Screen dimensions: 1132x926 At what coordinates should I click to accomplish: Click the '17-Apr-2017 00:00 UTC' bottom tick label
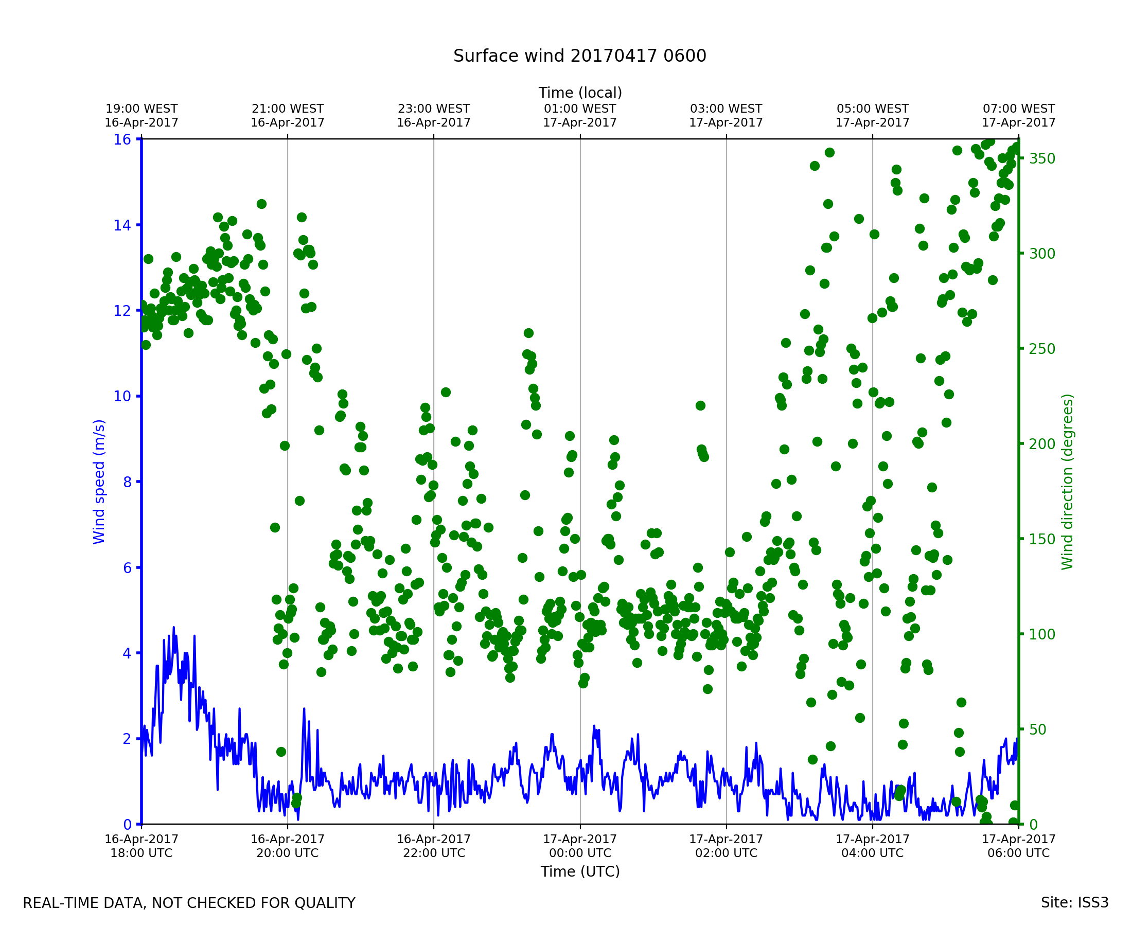coord(580,846)
